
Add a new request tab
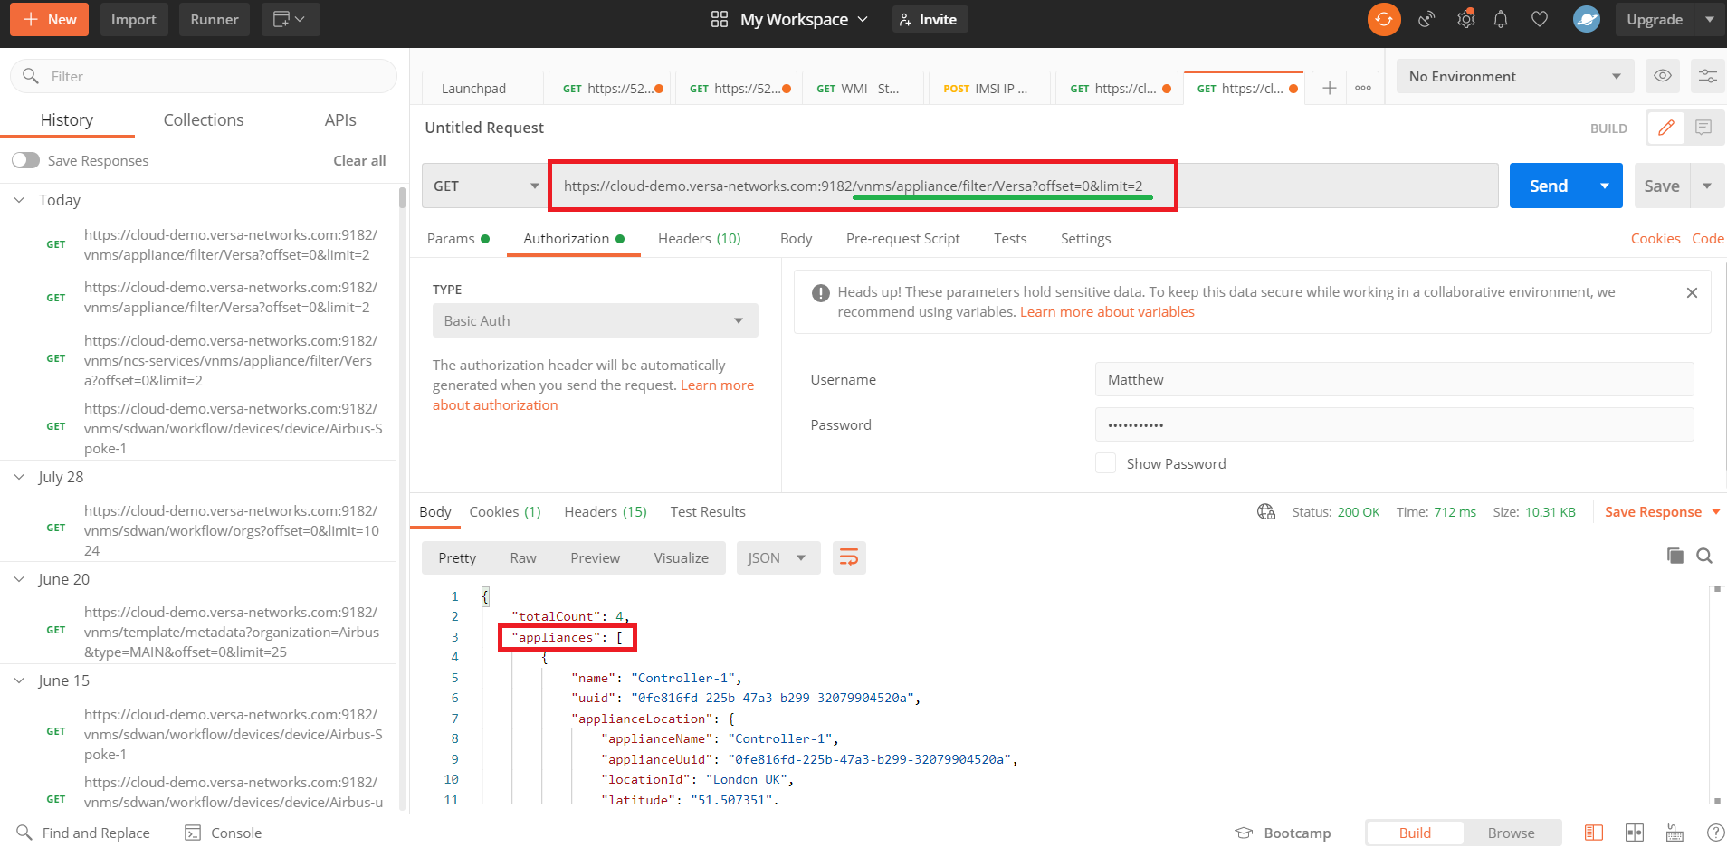(x=1329, y=88)
